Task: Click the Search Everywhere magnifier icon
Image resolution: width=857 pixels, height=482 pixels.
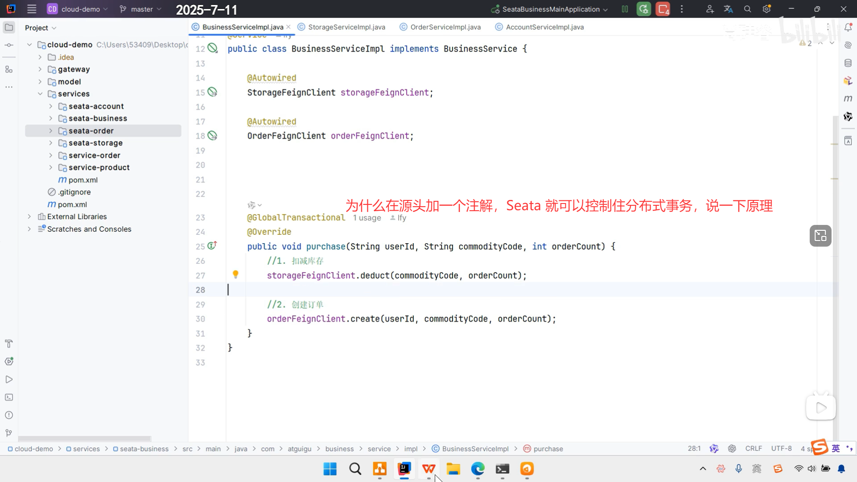Action: [x=747, y=9]
